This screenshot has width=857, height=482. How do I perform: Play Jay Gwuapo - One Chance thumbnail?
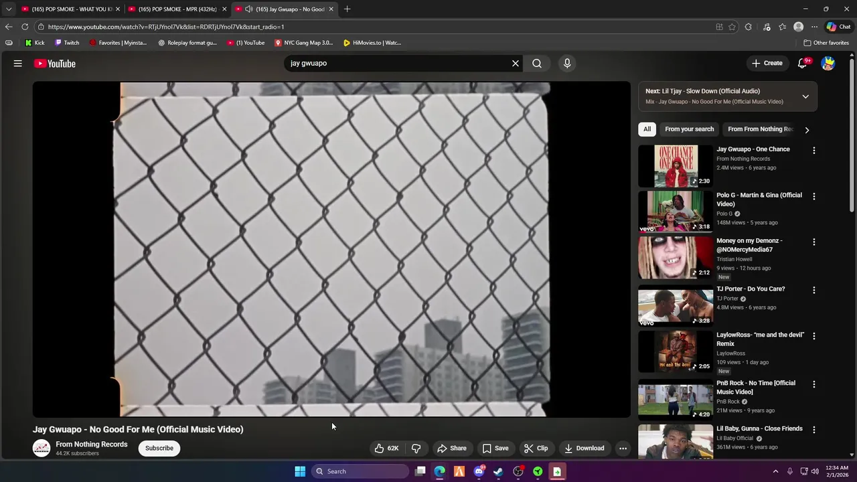676,166
